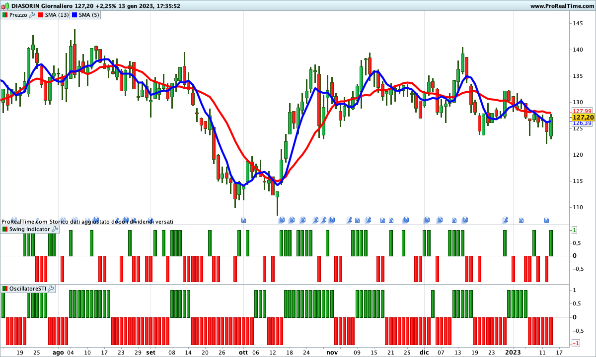The height and width of the screenshot is (357, 596).
Task: Open the news icon above the 07 December label
Action: [440, 219]
